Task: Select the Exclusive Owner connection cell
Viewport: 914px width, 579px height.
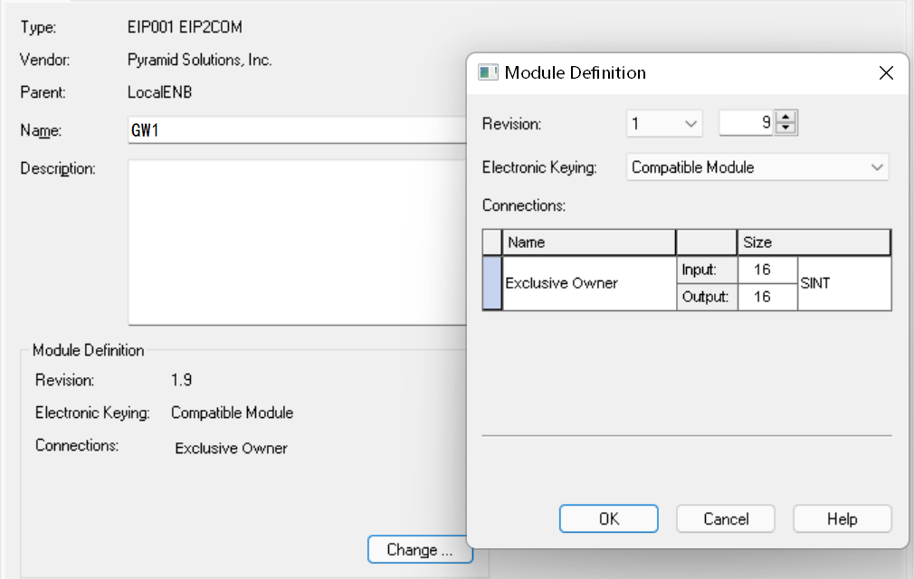Action: click(589, 283)
